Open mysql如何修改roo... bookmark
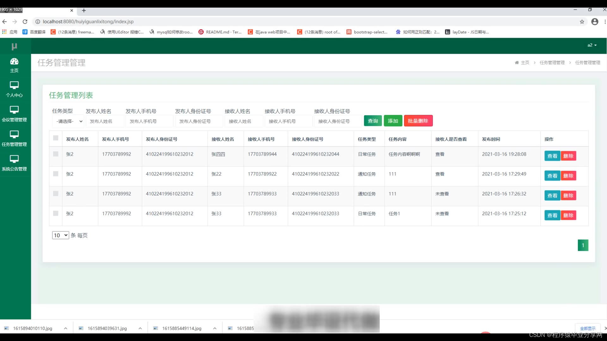607x341 pixels. coord(171,32)
